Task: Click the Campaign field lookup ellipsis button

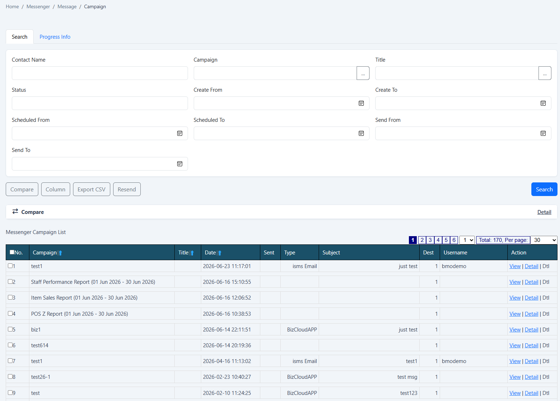Action: pyautogui.click(x=363, y=73)
